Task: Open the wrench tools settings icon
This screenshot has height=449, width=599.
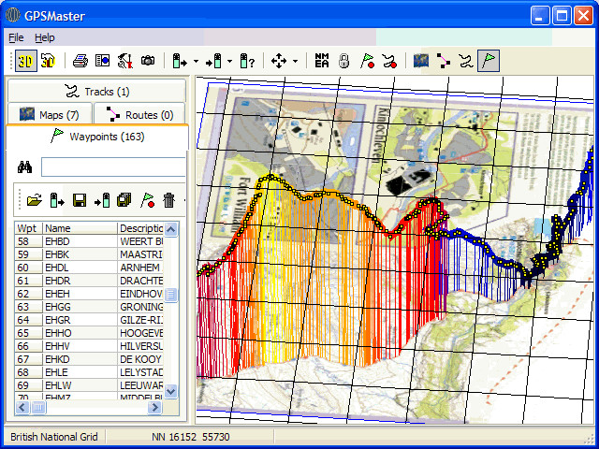Action: tap(125, 61)
